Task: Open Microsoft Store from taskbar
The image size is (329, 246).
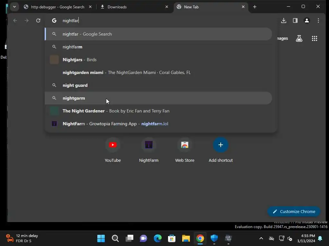Action: tap(172, 238)
